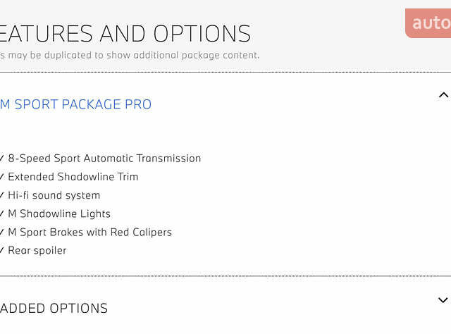Viewport: 451px width, 334px height.
Task: Select M Shadowline Lights item
Action: tap(59, 214)
